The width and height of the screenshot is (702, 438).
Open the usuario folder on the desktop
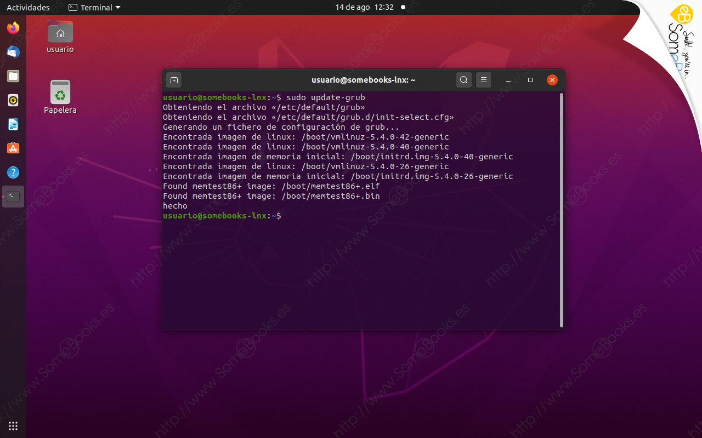point(60,31)
